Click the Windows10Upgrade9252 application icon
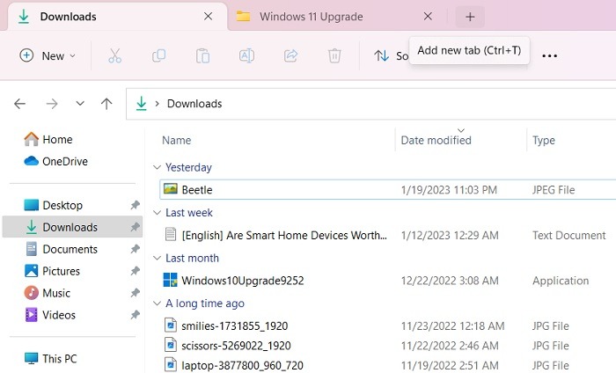Screen dimensions: 616x373 pos(170,280)
